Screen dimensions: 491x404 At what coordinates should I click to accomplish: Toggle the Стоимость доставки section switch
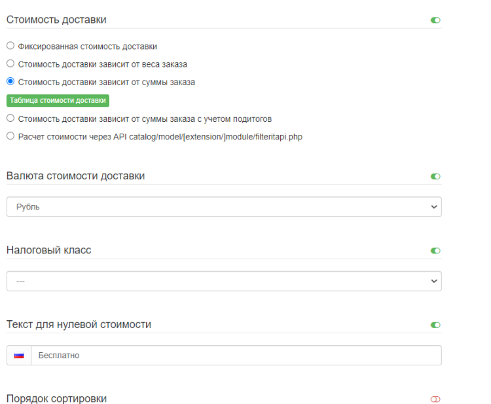435,20
